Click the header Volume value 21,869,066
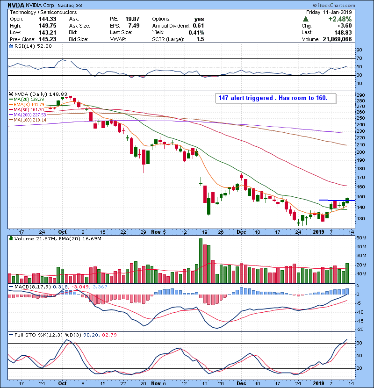Viewport: 374px width, 388px height. pos(337,39)
